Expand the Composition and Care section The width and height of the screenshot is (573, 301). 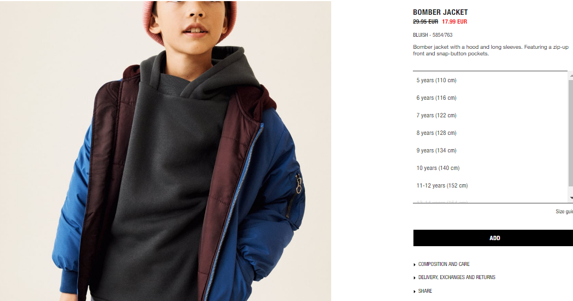[x=444, y=264]
